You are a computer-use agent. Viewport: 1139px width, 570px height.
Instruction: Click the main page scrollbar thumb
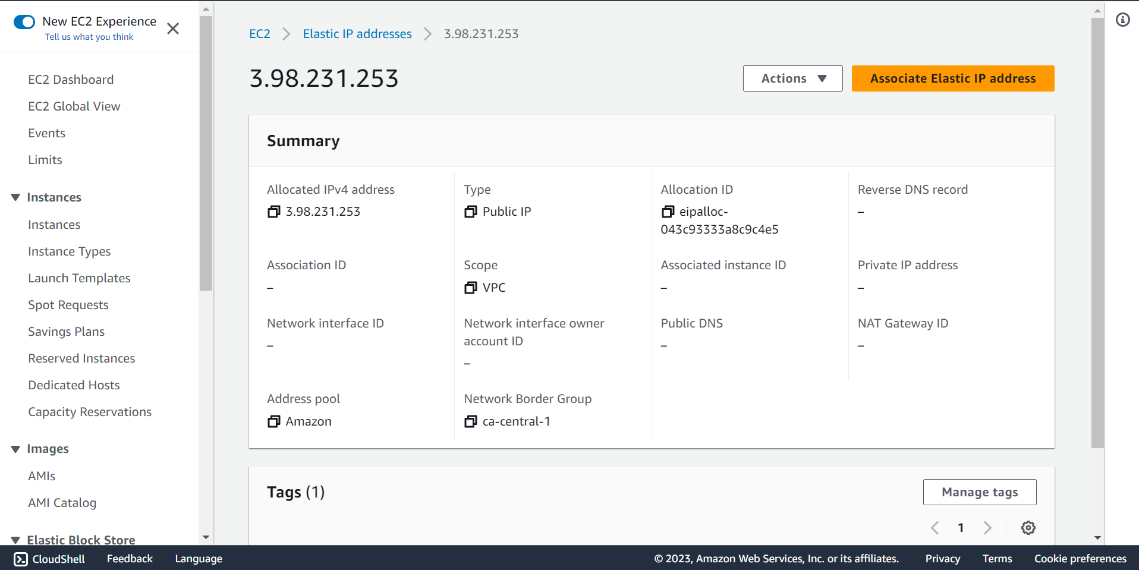pyautogui.click(x=1097, y=233)
